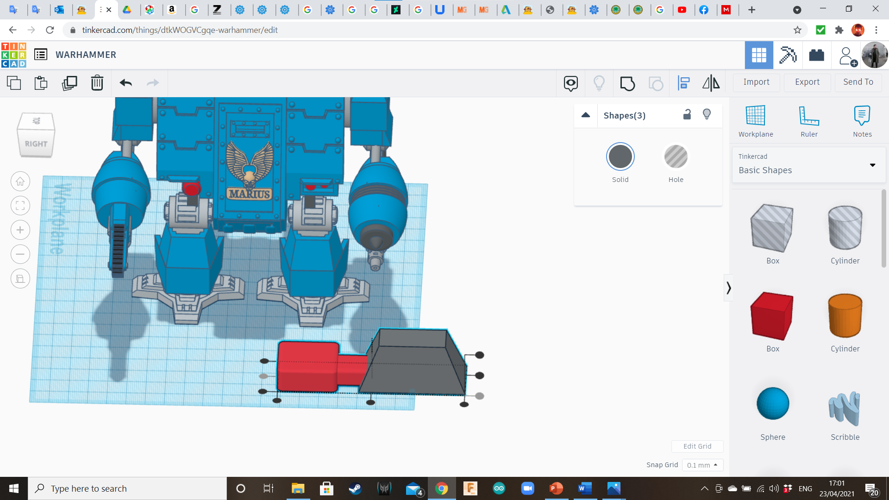The width and height of the screenshot is (889, 500).
Task: Choose the Solid color swatch
Action: [x=620, y=157]
